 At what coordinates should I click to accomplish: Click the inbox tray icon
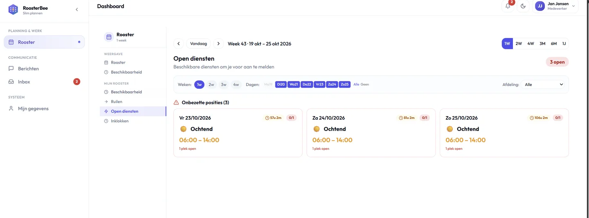[11, 81]
